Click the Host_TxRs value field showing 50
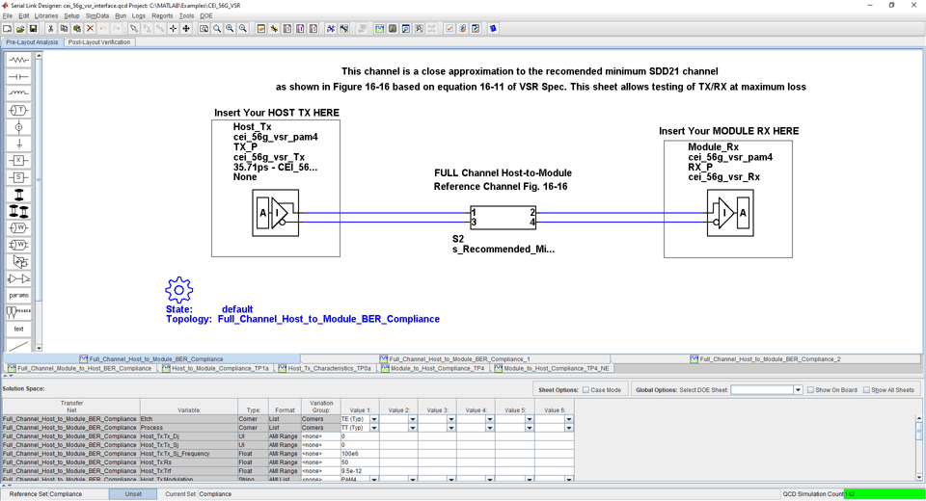Viewport: 926px width, 501px height. pos(359,462)
